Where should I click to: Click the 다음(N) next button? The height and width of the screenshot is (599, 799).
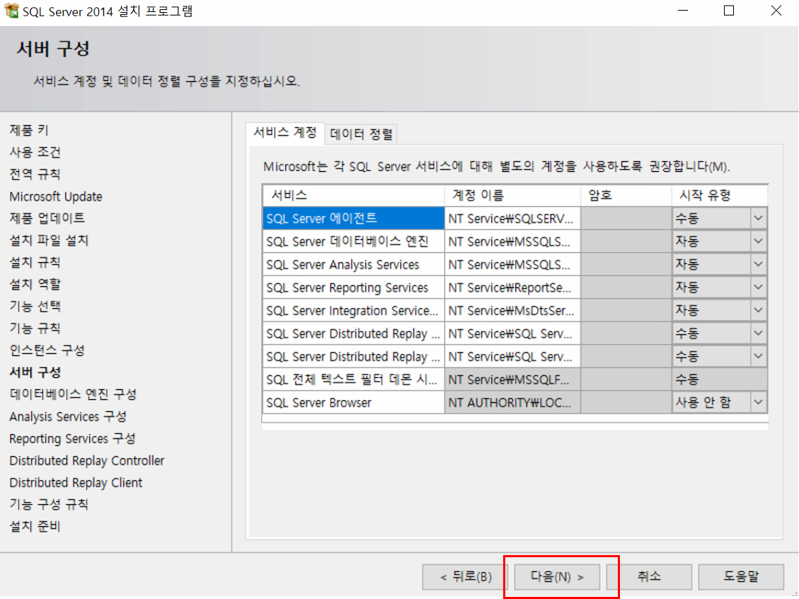pyautogui.click(x=557, y=576)
